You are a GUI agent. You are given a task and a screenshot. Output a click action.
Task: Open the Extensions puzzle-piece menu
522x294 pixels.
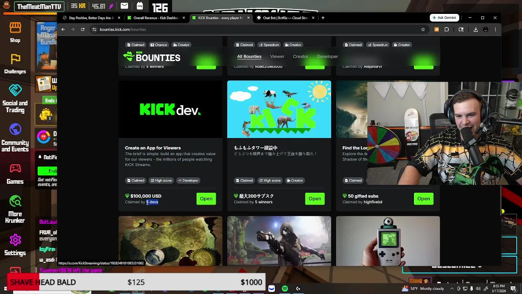pos(447,29)
